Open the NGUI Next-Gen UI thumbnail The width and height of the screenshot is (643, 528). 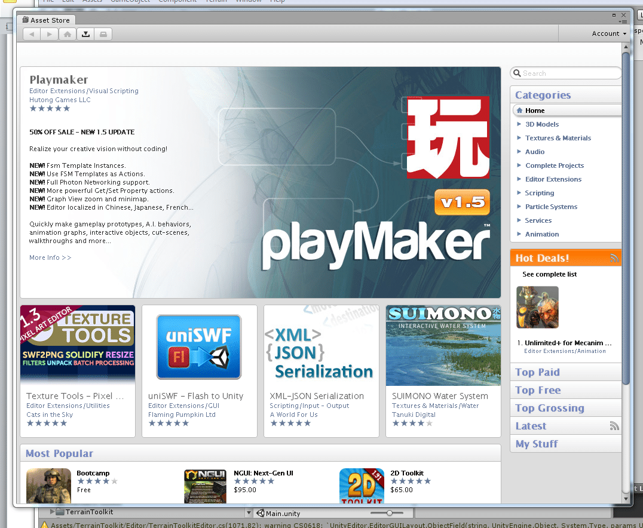tap(205, 486)
